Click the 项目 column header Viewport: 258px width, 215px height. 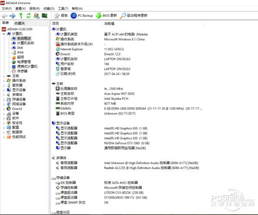pyautogui.click(x=55, y=24)
